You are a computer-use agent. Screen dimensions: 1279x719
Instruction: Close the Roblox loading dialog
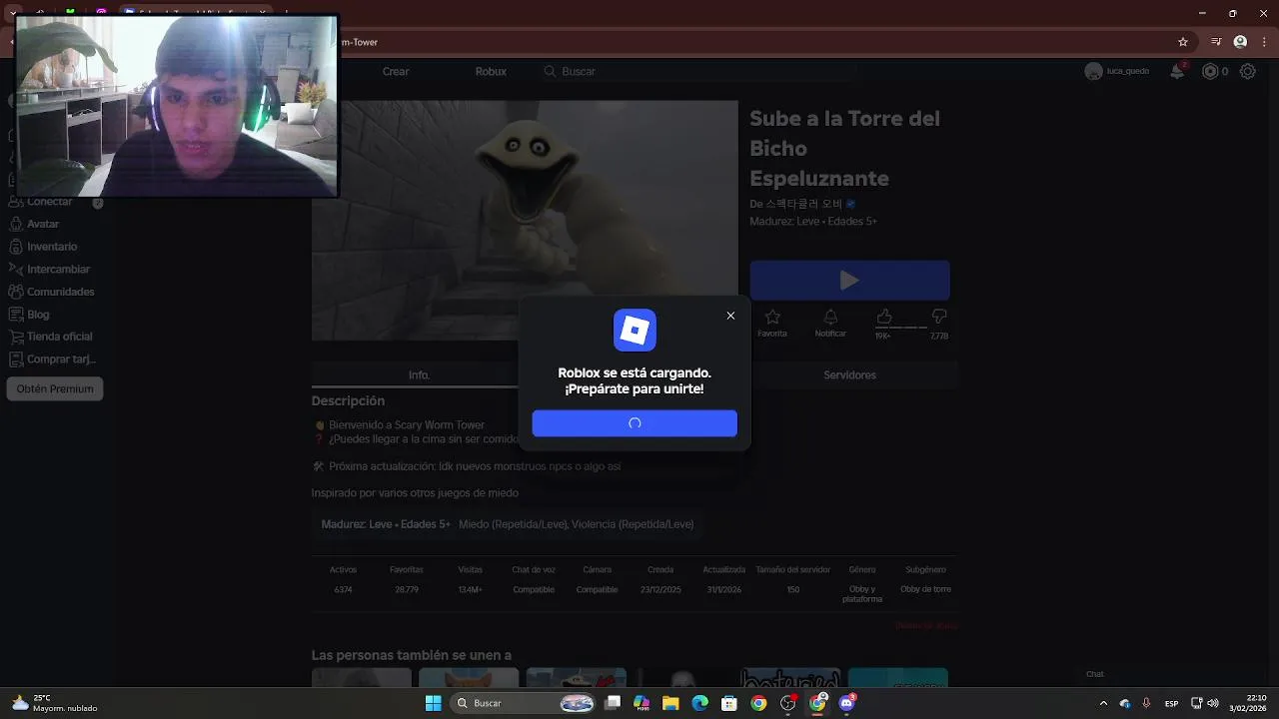click(730, 316)
